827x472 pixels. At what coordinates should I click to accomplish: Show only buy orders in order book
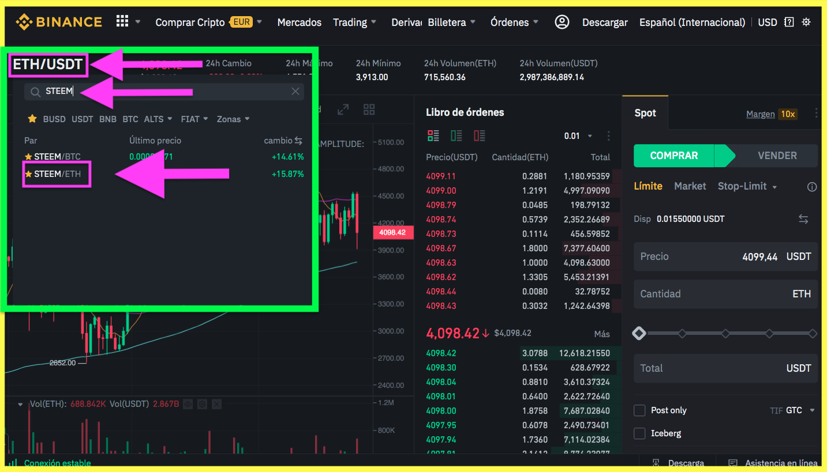click(456, 136)
